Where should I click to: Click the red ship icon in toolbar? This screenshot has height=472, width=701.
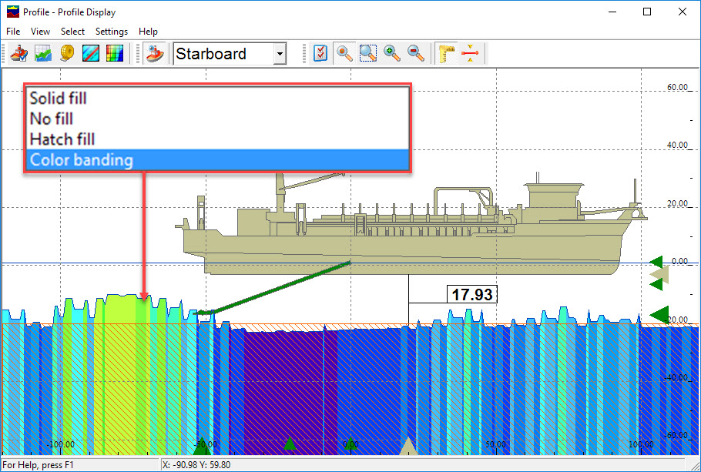click(x=19, y=54)
